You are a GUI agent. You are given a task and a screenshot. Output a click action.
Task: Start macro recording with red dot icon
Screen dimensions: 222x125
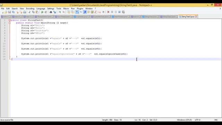coord(108,12)
